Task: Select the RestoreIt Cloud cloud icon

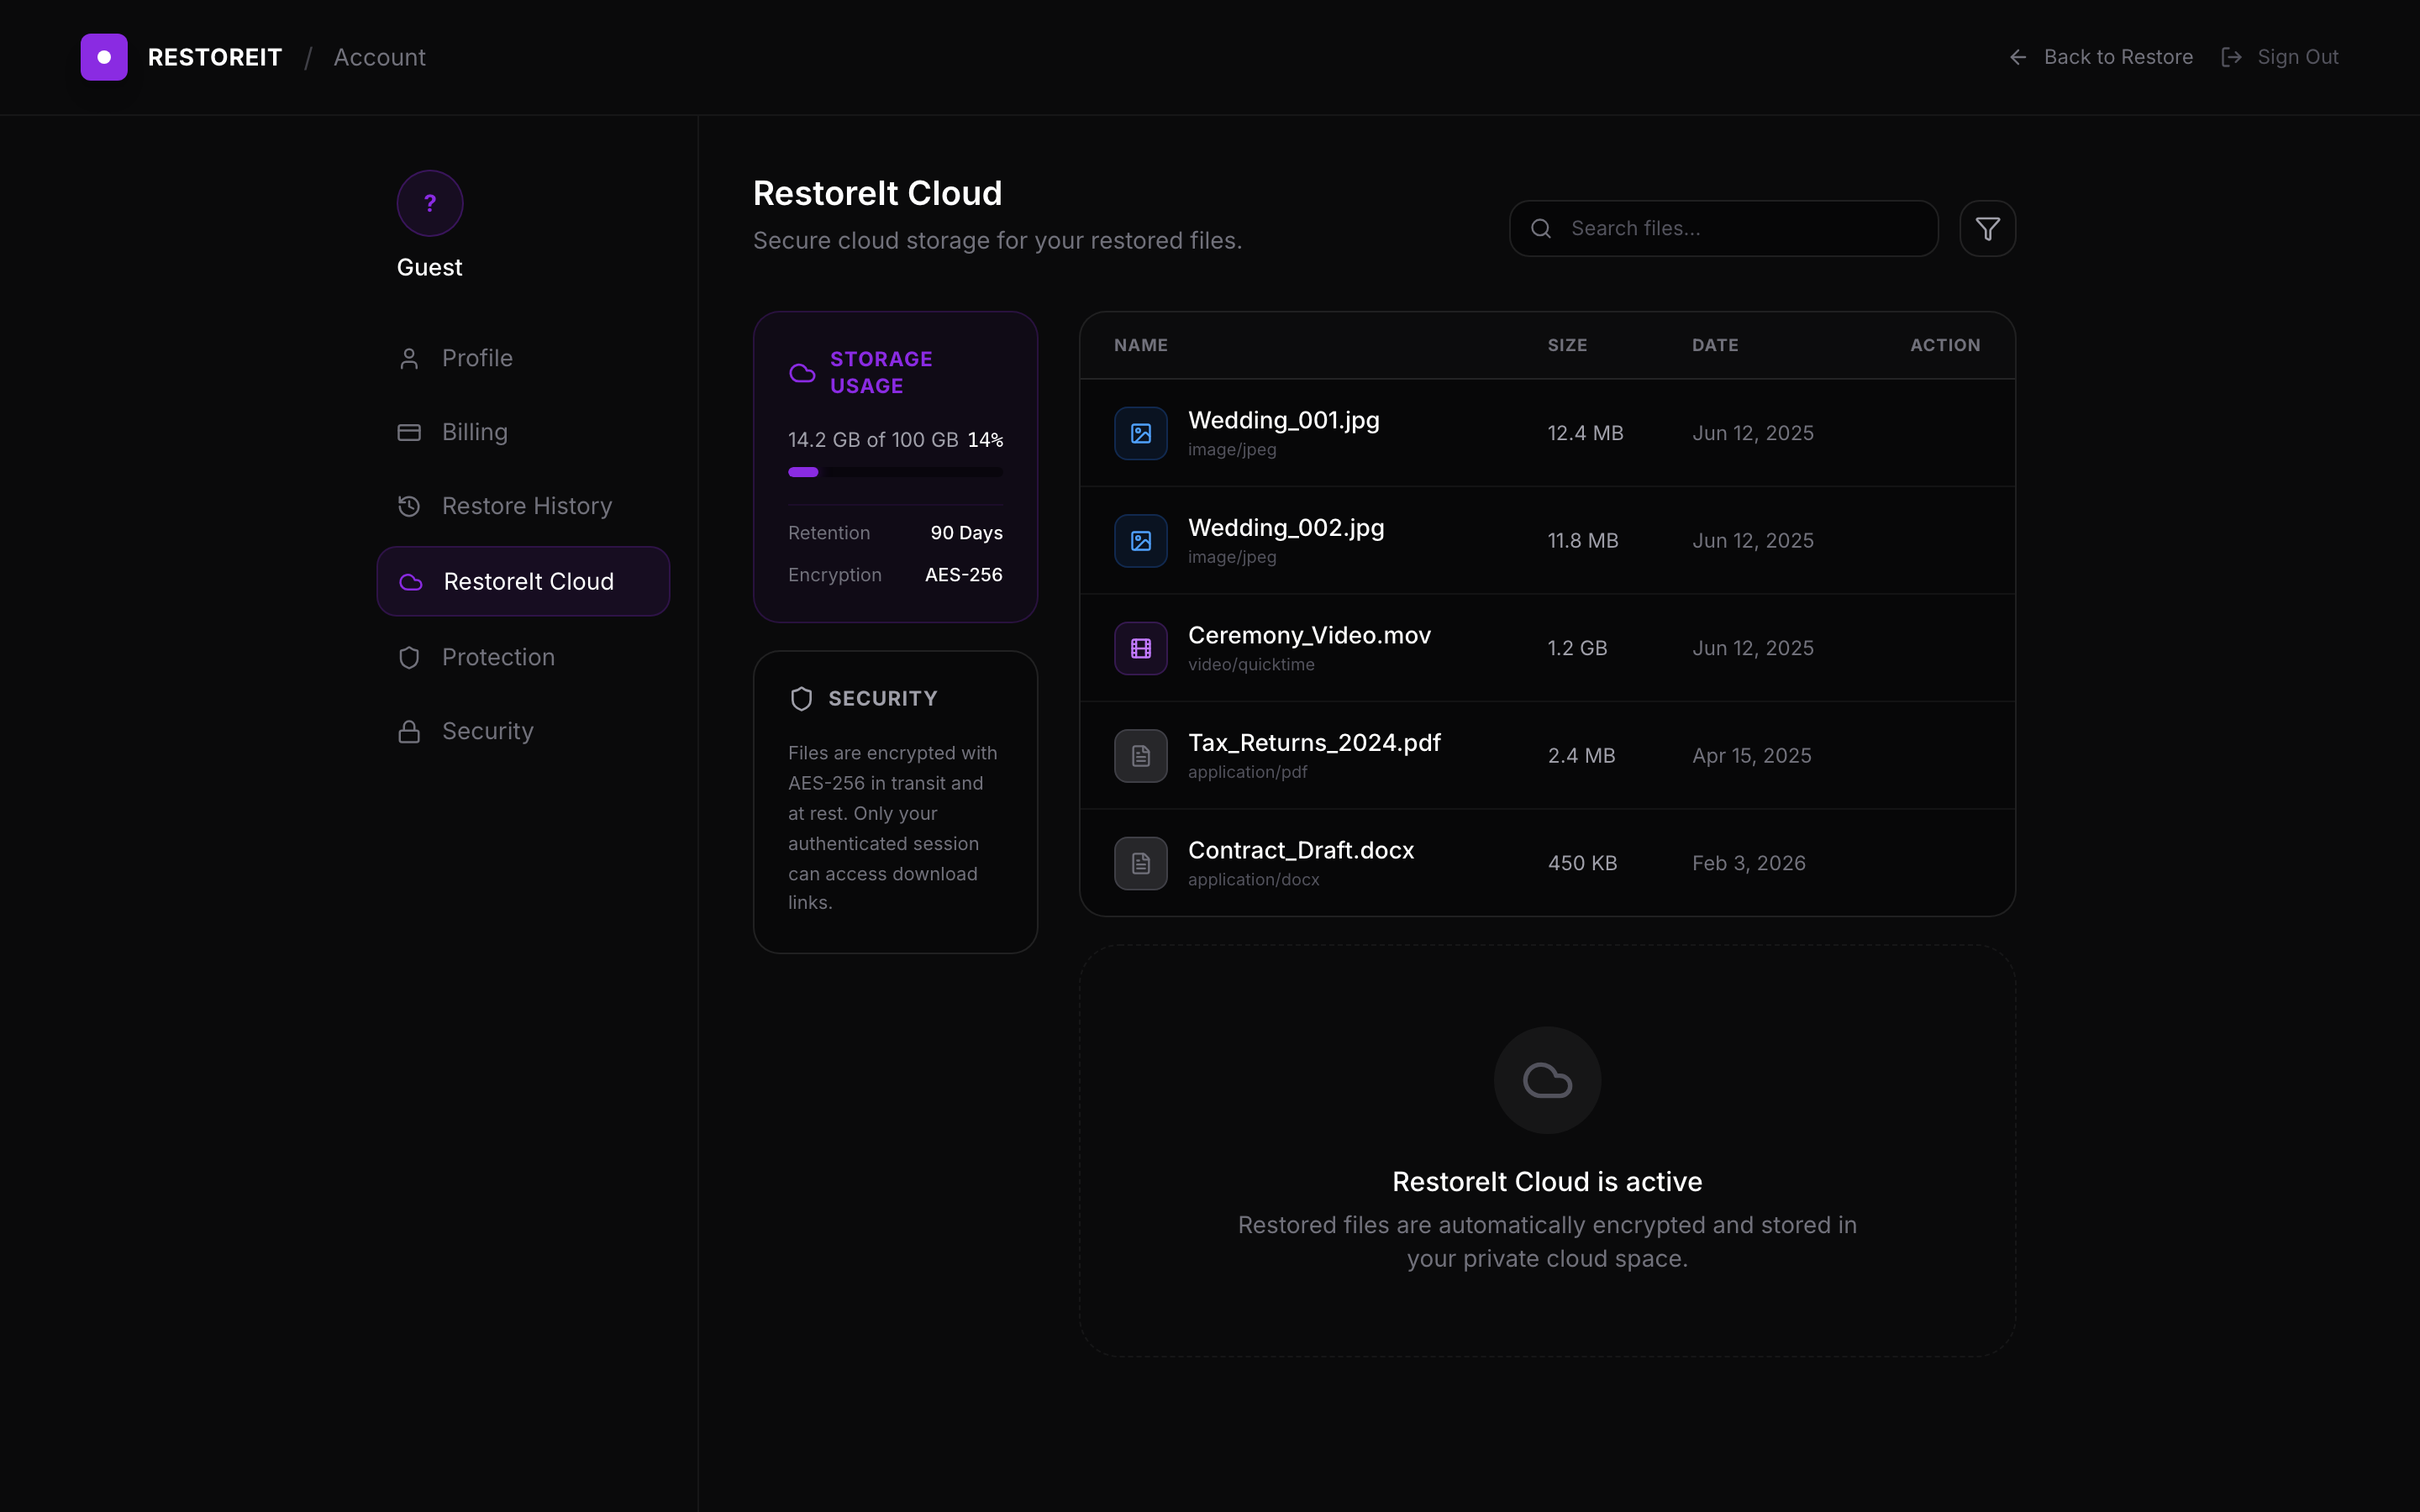Action: coord(410,582)
